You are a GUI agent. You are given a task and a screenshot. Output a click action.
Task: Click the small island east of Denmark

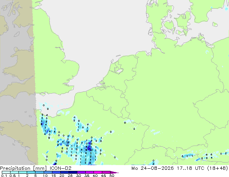pyautogui.click(x=215, y=25)
